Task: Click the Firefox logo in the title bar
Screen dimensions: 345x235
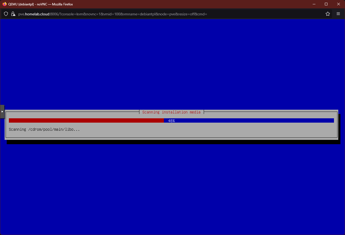Action: coord(4,4)
